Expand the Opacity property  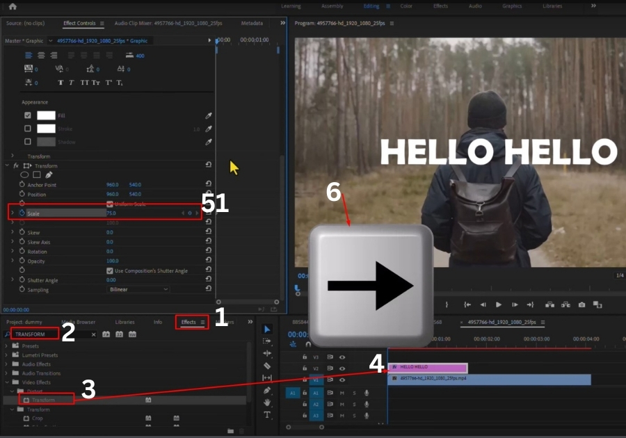coord(12,261)
